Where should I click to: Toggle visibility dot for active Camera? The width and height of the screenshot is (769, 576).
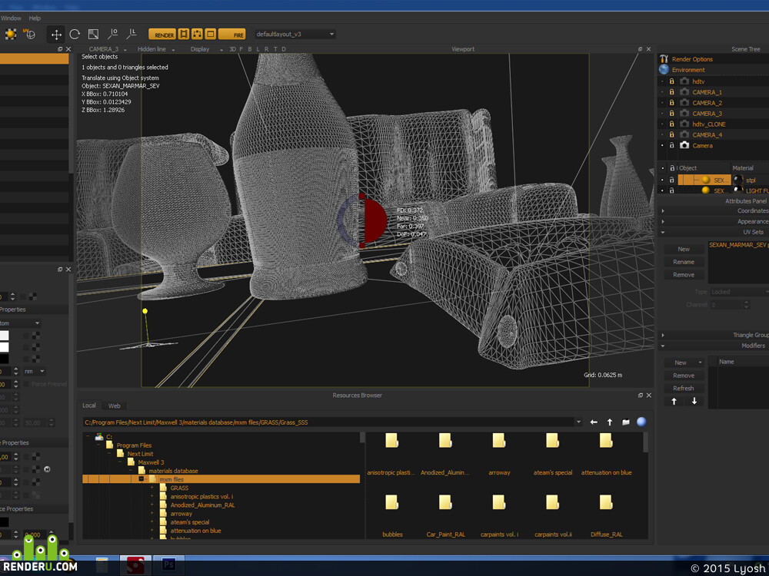(x=662, y=145)
